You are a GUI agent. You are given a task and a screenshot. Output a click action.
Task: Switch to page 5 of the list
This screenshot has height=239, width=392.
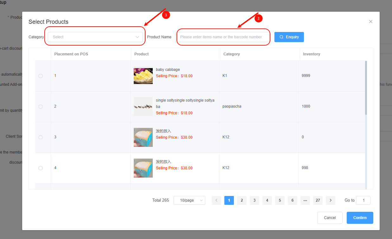(x=280, y=200)
